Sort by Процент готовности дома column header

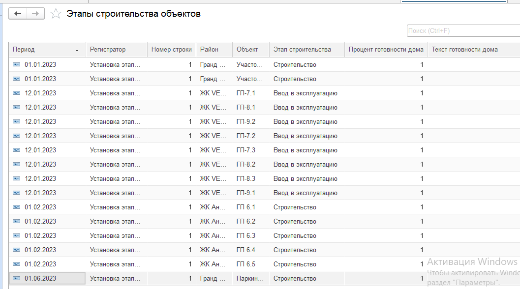click(386, 50)
